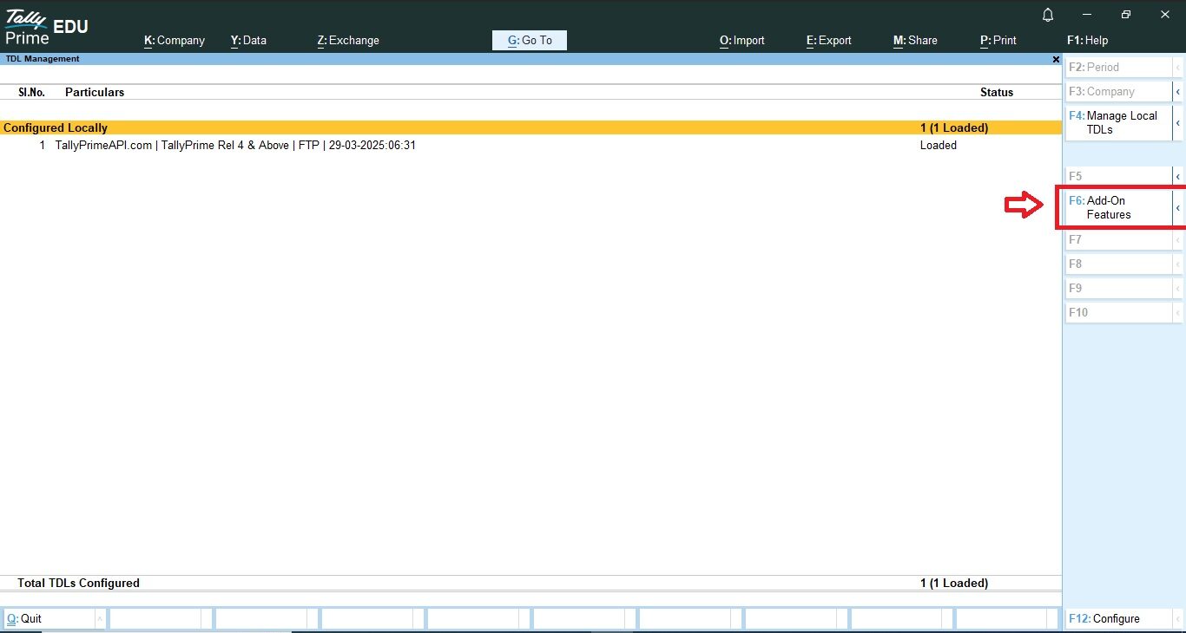Click the Tally Prime EDU logo
The width and height of the screenshot is (1186, 633).
pyautogui.click(x=47, y=27)
